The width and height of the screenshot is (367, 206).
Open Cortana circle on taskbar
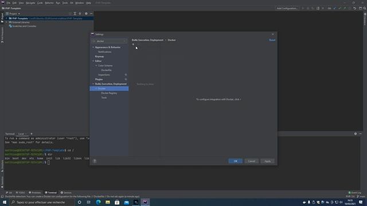[79, 202]
